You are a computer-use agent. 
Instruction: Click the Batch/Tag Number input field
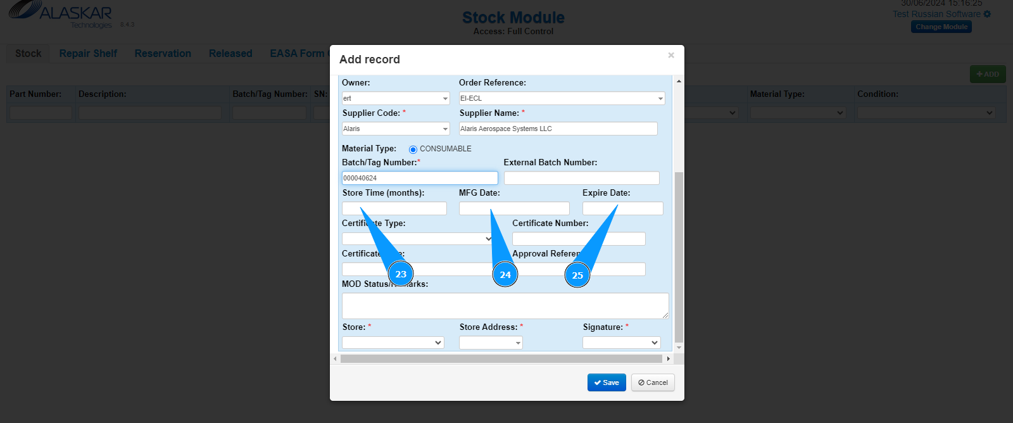click(420, 178)
